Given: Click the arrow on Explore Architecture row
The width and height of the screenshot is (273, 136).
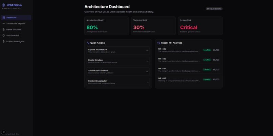Looking at the screenshot, I should (147, 51).
